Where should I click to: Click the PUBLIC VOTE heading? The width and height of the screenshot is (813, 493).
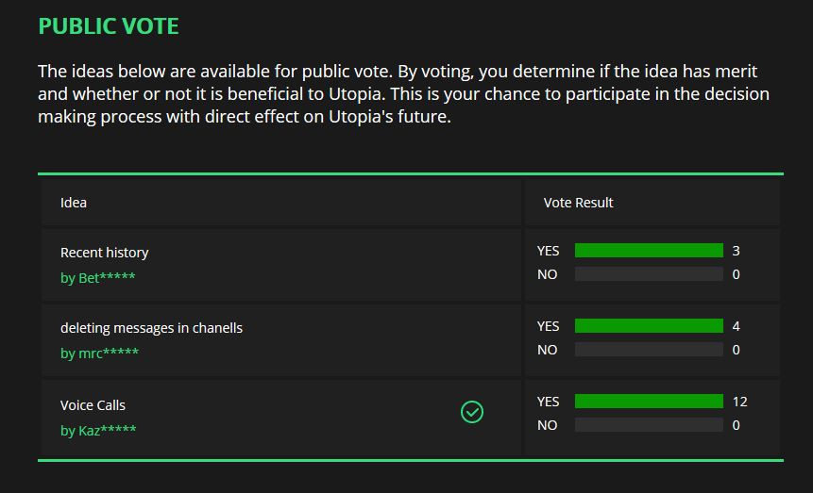(x=109, y=26)
